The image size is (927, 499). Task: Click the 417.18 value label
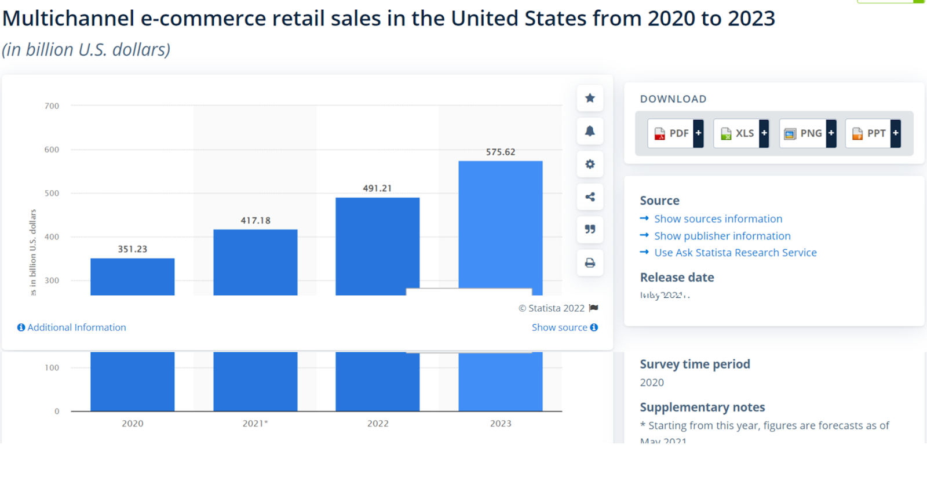click(x=256, y=220)
